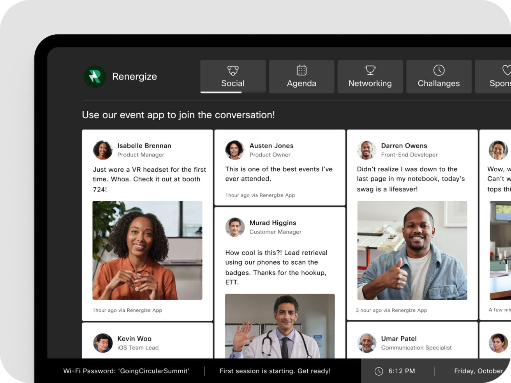Click the timestamp on Austen Jones's post
Image resolution: width=511 pixels, height=383 pixels.
coord(260,195)
